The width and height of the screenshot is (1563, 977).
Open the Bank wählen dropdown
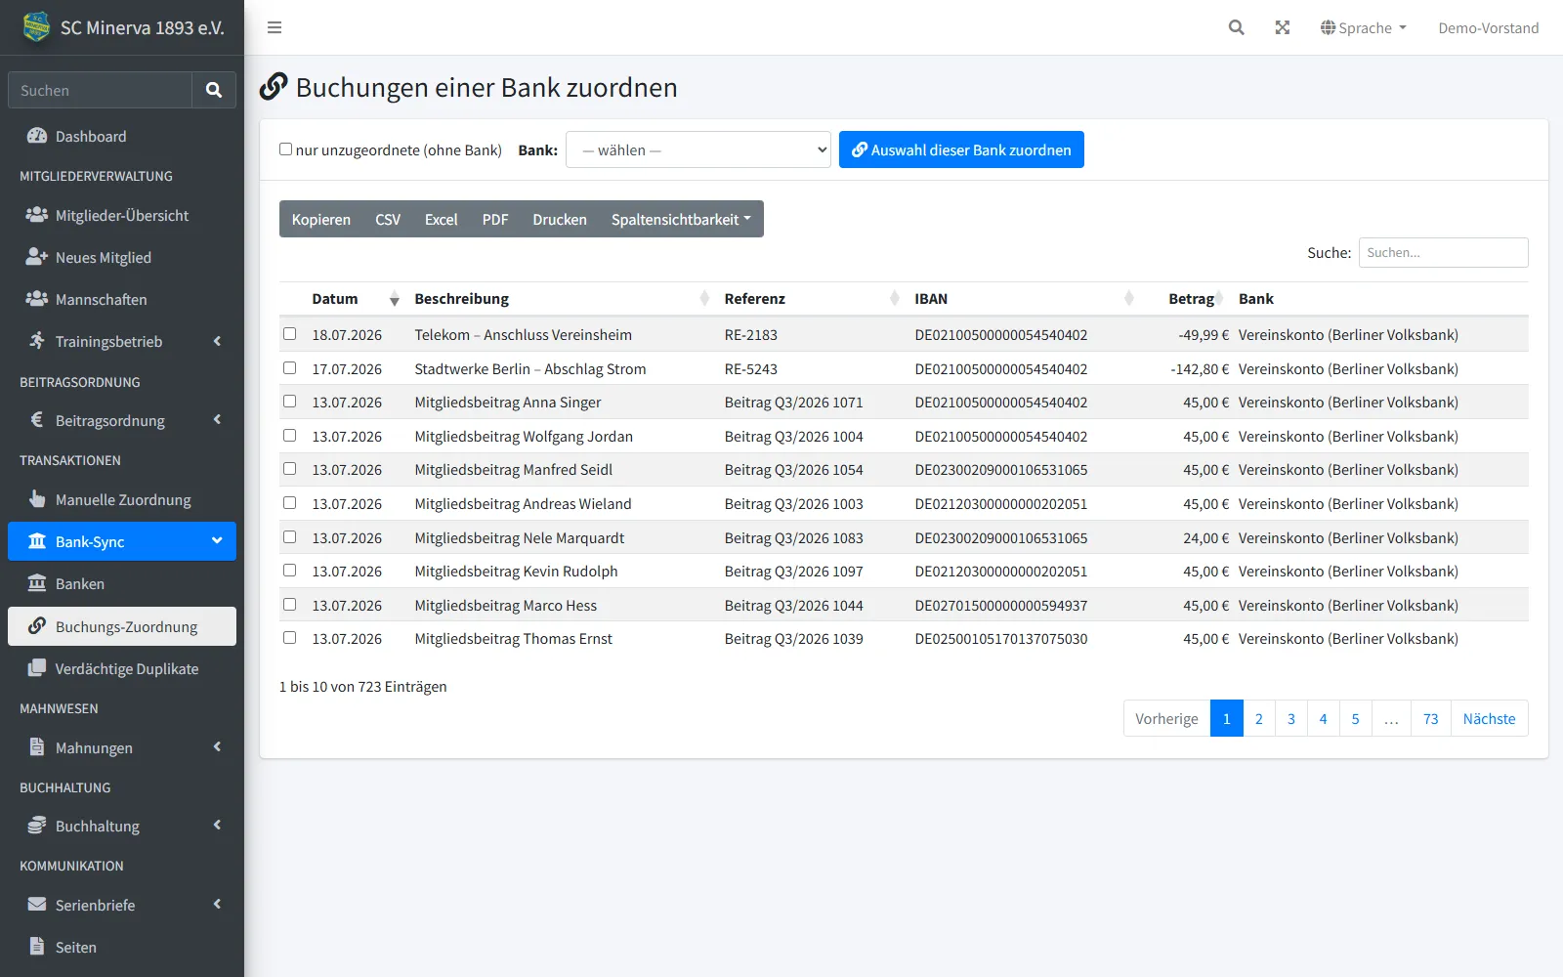[x=698, y=149]
